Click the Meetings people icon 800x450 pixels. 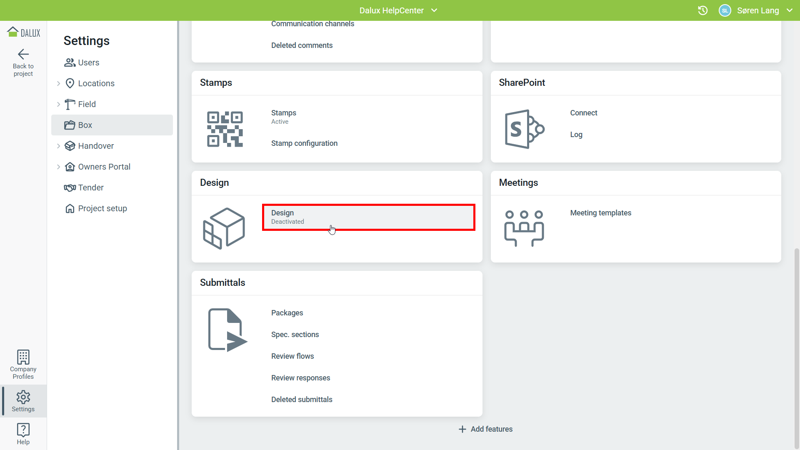(x=524, y=228)
